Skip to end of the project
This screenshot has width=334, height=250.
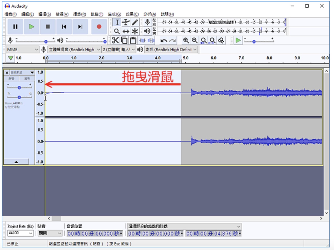tap(80, 27)
